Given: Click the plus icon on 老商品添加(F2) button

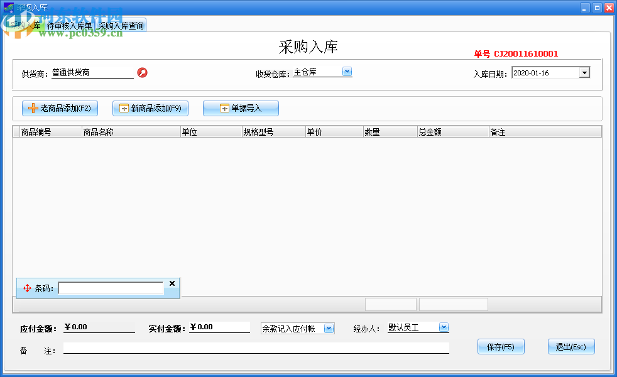Looking at the screenshot, I should pyautogui.click(x=33, y=108).
